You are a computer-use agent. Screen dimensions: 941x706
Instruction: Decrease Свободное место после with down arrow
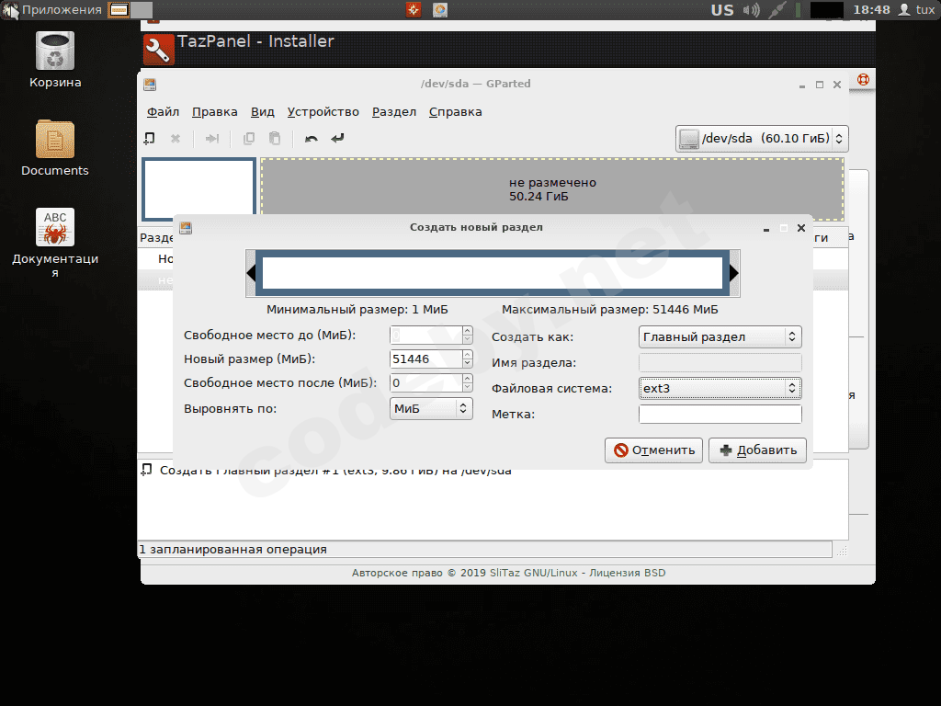click(x=468, y=388)
